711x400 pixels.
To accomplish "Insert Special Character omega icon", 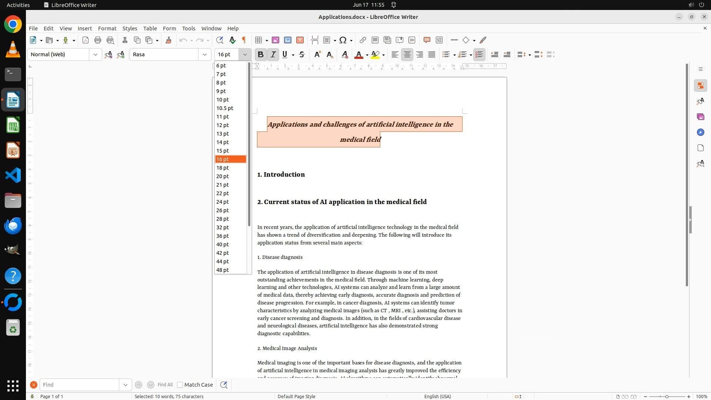I will coord(343,40).
